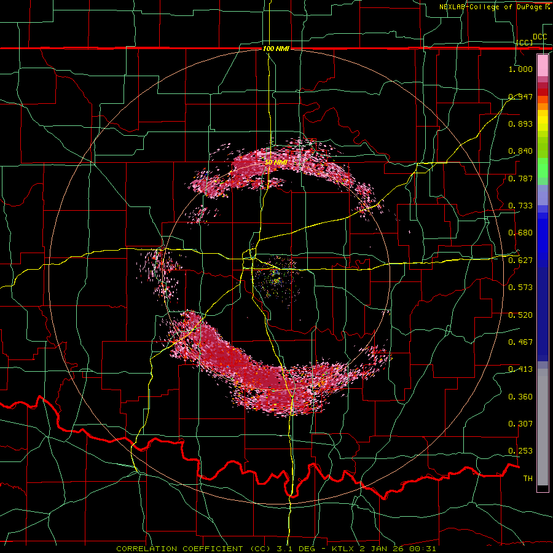Click the 0.573 scale value

tap(520, 288)
